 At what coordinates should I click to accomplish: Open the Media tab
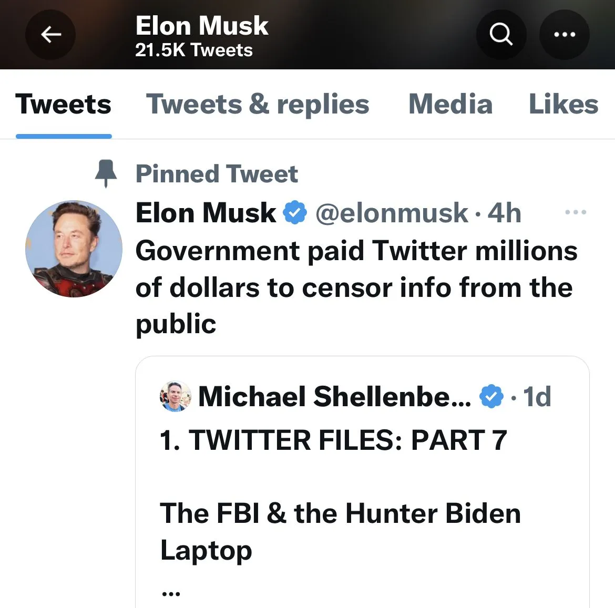pyautogui.click(x=450, y=104)
